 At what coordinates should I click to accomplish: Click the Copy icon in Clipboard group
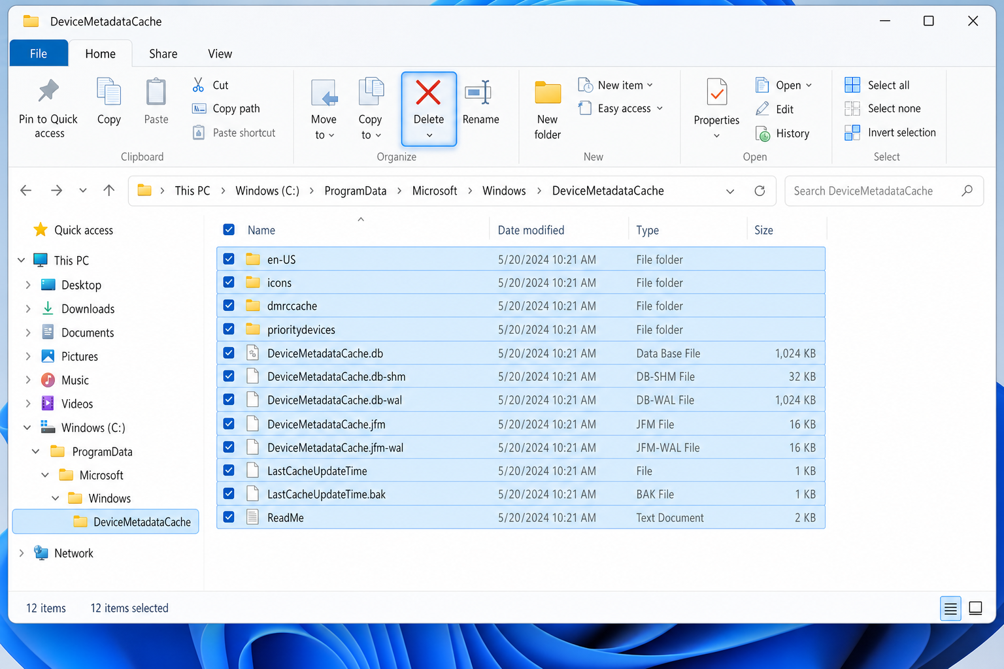pyautogui.click(x=109, y=91)
